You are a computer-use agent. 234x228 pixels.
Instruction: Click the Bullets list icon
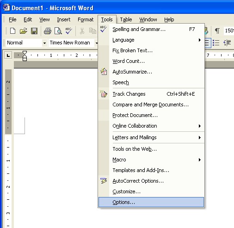click(216, 43)
